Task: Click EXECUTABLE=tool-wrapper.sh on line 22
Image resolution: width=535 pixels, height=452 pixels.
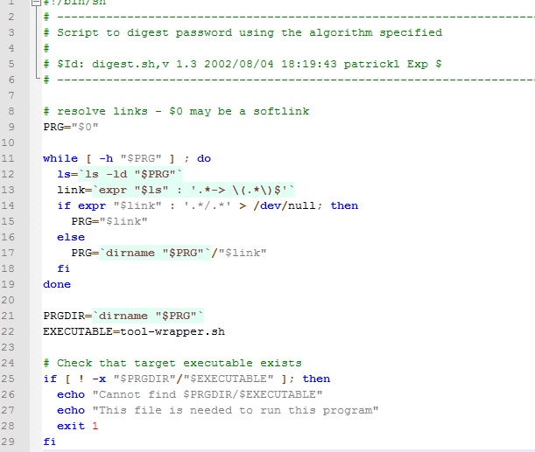Action: (x=134, y=331)
